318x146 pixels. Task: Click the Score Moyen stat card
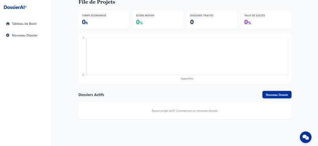[158, 20]
